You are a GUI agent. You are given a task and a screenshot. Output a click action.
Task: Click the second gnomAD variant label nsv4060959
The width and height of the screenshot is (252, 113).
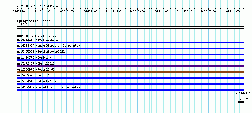(48, 87)
